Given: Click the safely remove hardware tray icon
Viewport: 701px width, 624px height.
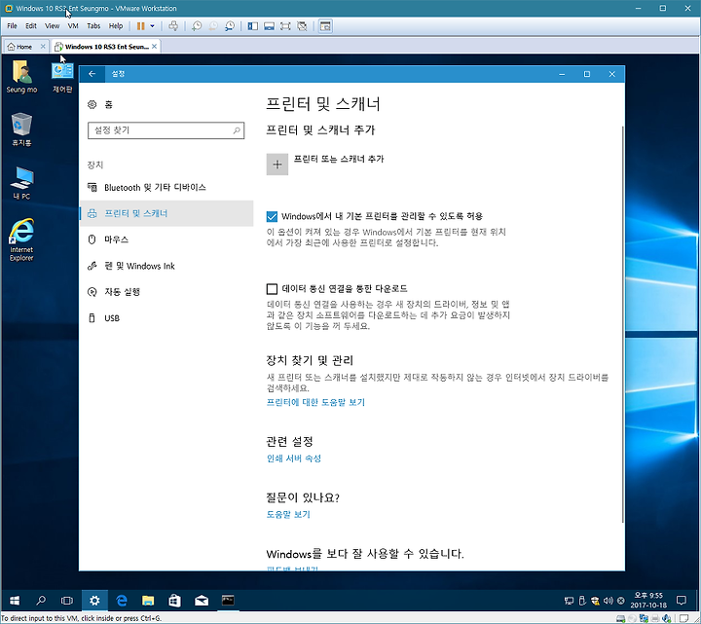Looking at the screenshot, I should (x=582, y=601).
